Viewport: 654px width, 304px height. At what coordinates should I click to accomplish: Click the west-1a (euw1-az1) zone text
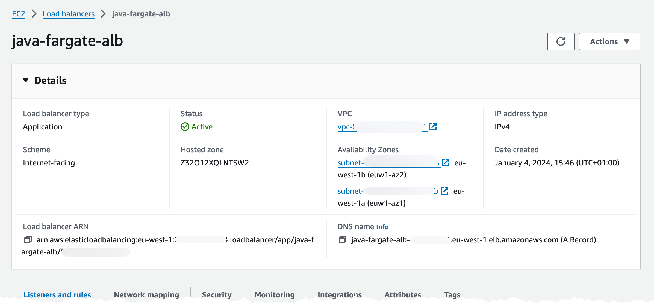[372, 203]
